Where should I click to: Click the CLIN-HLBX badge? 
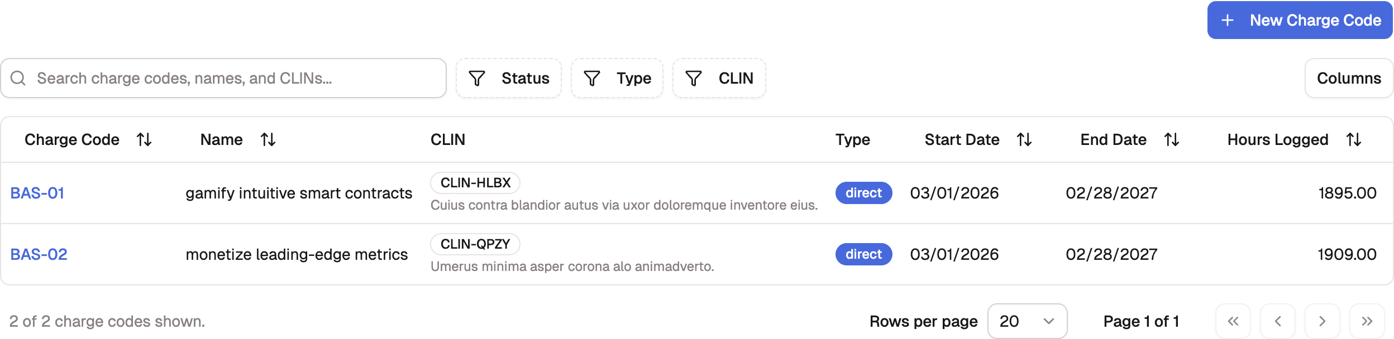(475, 183)
